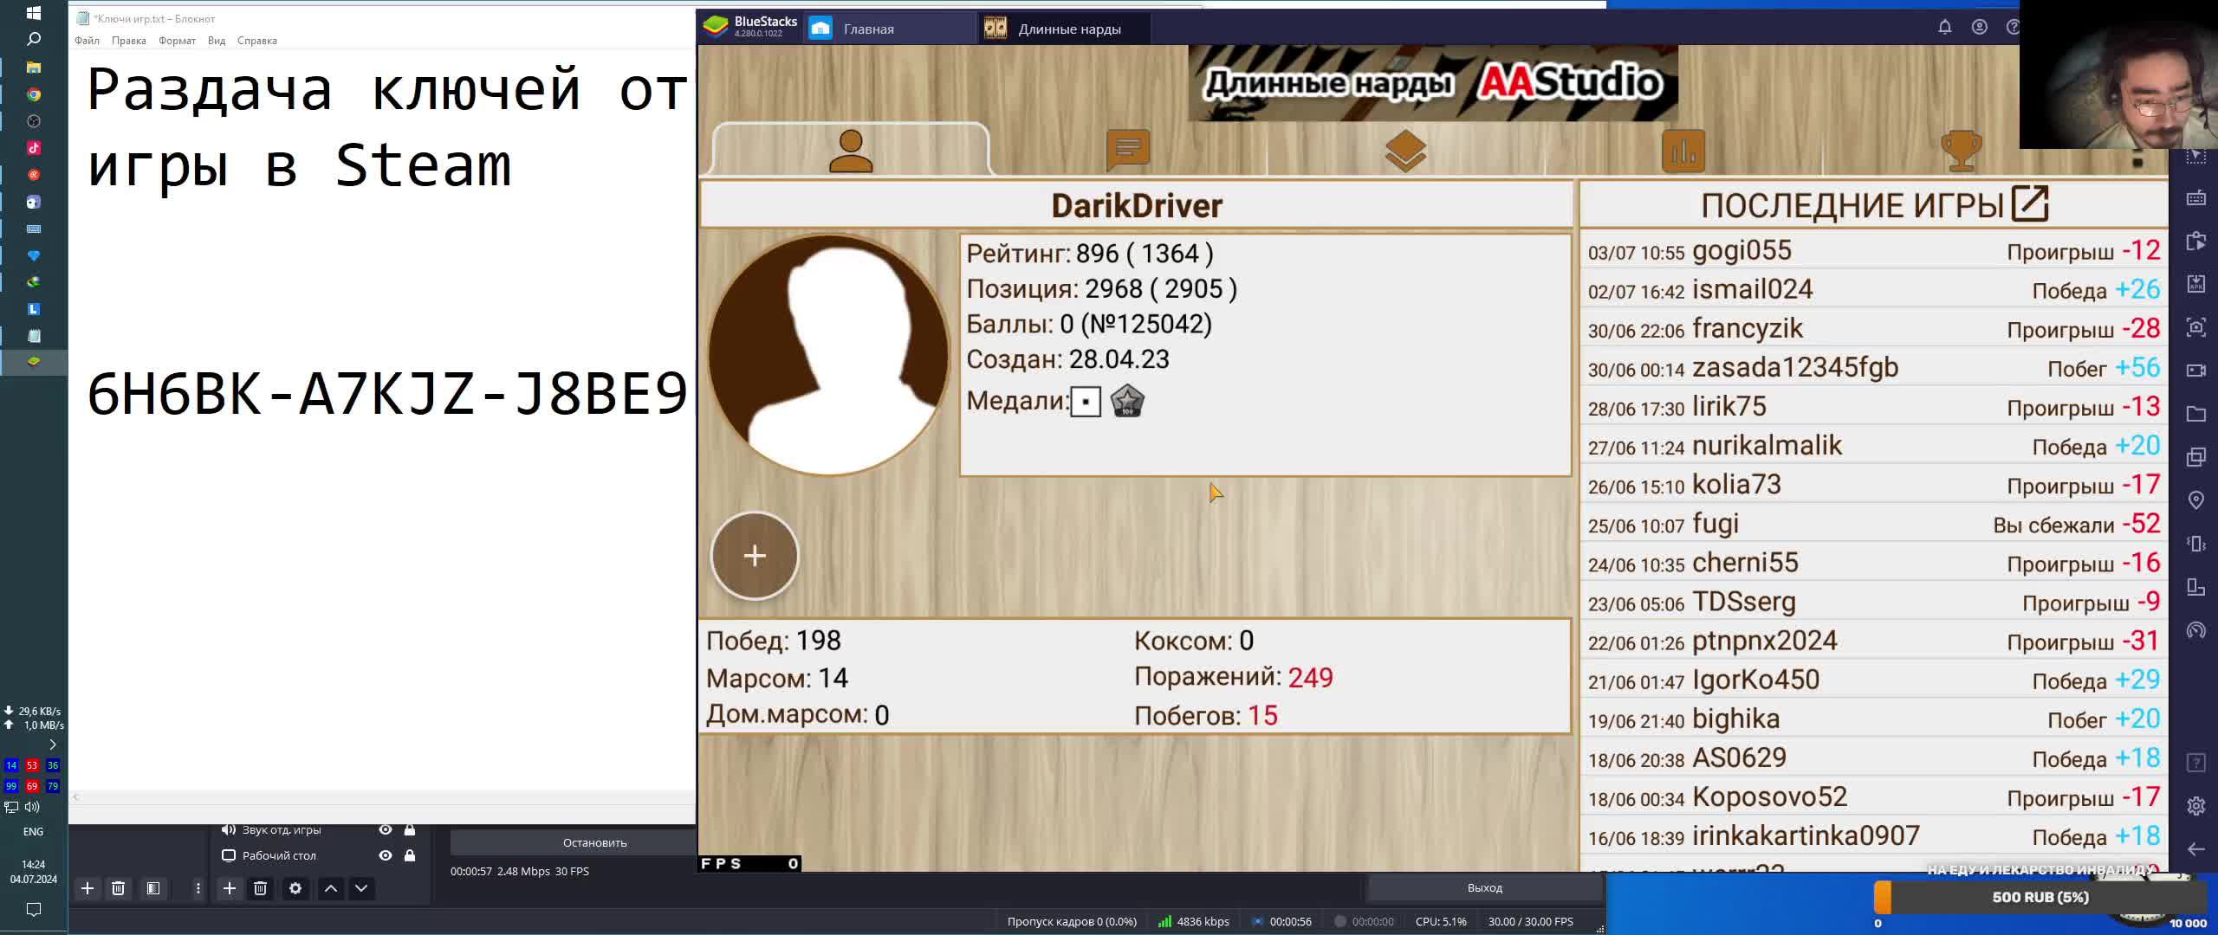
Task: Move source down with chevron arrow
Action: tap(361, 888)
